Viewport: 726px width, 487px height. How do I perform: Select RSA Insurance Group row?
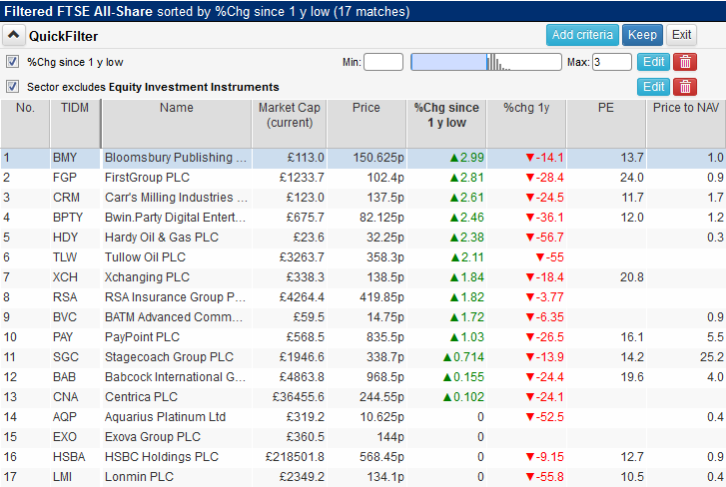(x=363, y=297)
